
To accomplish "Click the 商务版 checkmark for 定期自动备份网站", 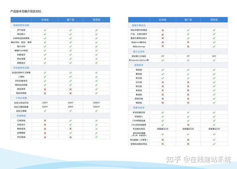I will click(x=214, y=144).
